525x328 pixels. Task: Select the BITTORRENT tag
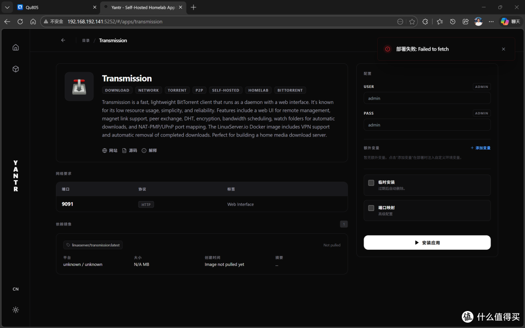coord(290,90)
